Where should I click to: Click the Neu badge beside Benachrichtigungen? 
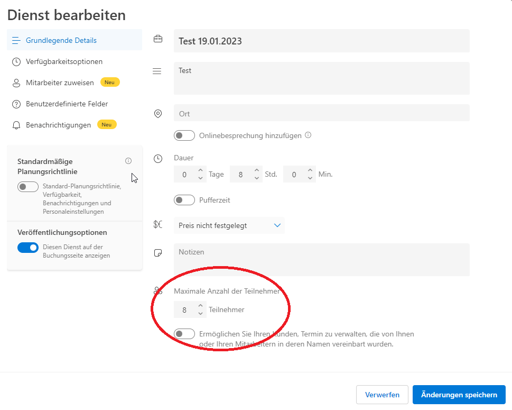coord(107,124)
